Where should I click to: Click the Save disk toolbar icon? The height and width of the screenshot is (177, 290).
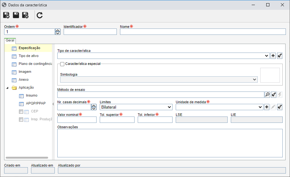click(x=16, y=15)
